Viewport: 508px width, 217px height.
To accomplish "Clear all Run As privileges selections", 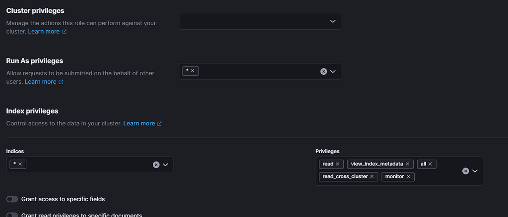I will click(x=323, y=71).
